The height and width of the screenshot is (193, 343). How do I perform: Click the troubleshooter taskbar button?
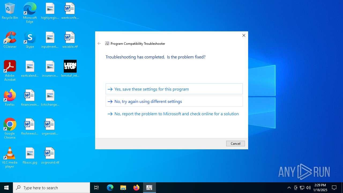click(x=149, y=188)
